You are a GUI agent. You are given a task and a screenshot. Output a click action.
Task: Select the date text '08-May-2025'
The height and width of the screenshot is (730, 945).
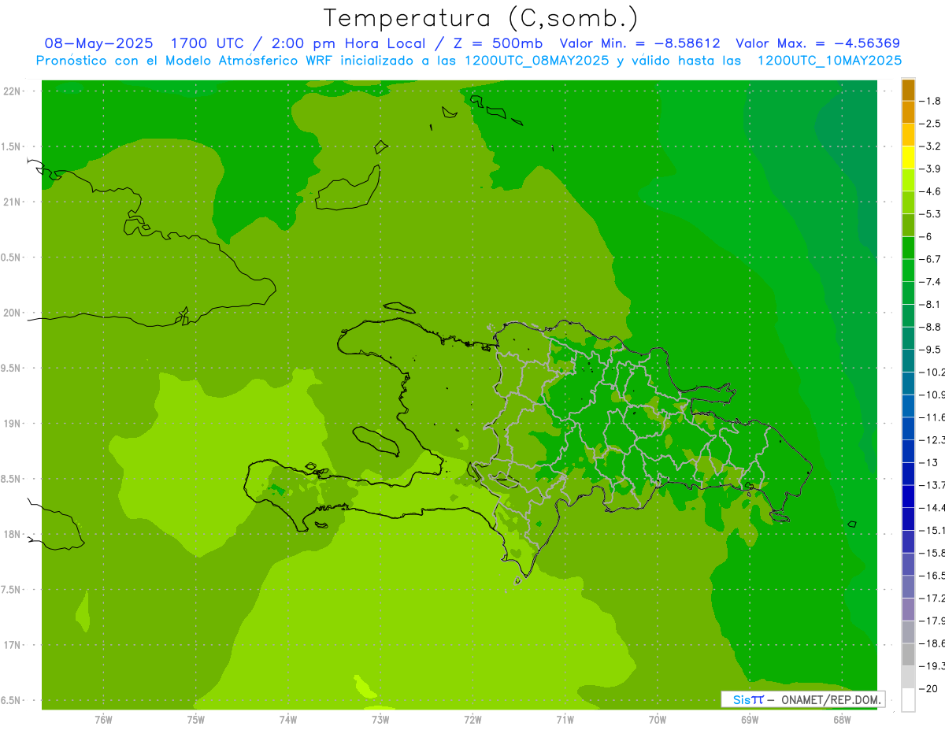click(98, 43)
